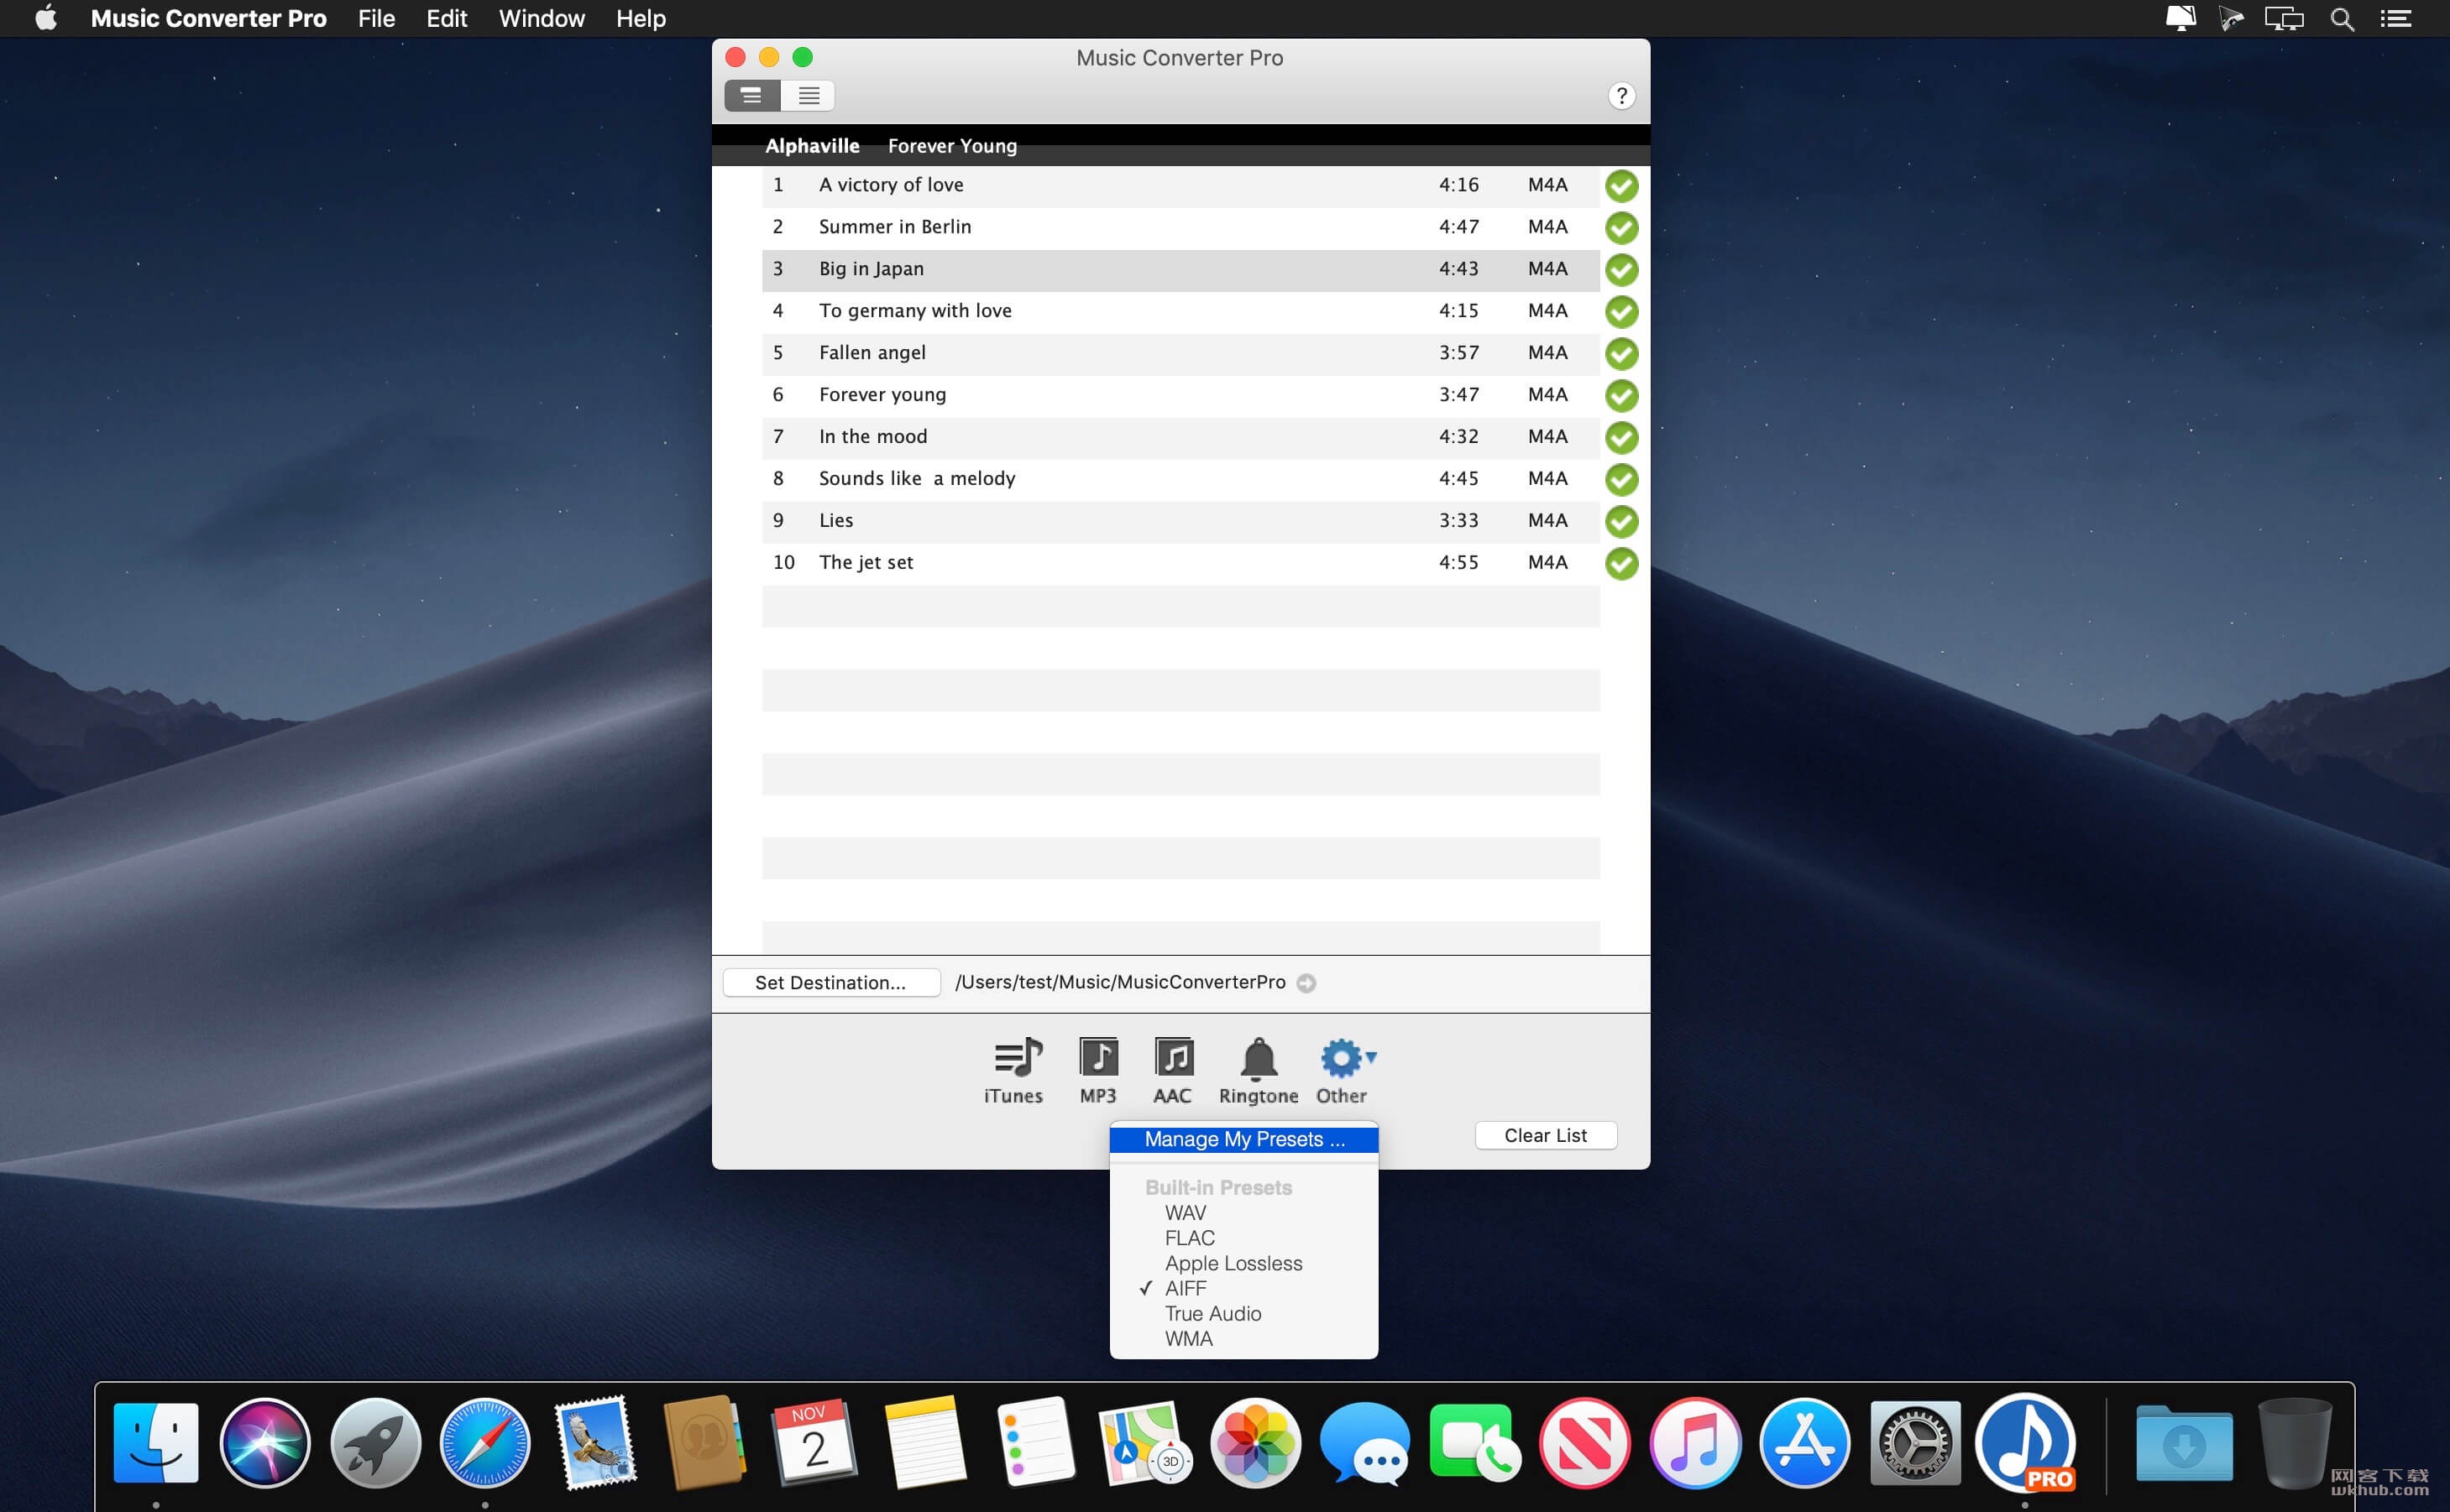The image size is (2450, 1512).
Task: Open the File menu
Action: click(x=376, y=19)
